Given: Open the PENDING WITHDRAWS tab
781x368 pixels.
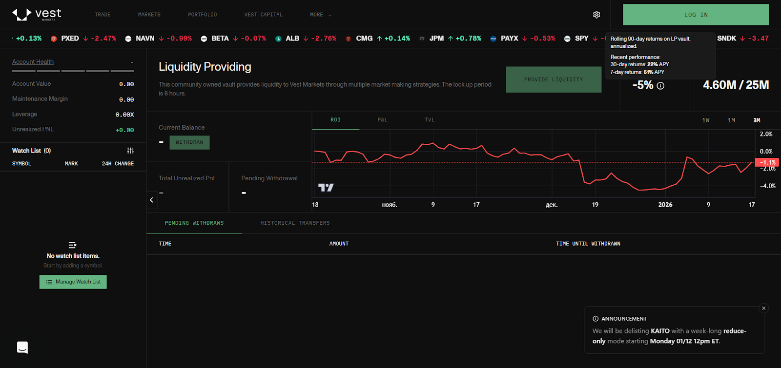Looking at the screenshot, I should [x=194, y=223].
